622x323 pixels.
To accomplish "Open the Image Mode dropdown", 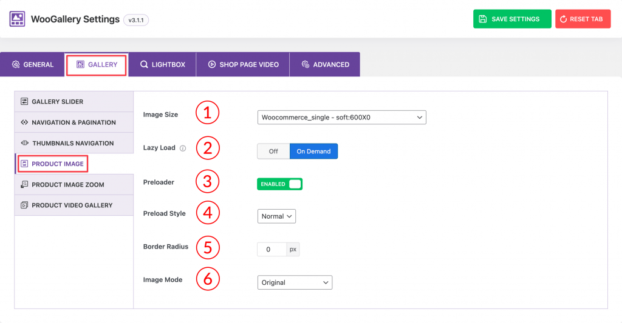I will click(295, 282).
